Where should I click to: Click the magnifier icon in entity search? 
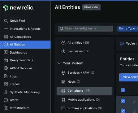click(62, 28)
